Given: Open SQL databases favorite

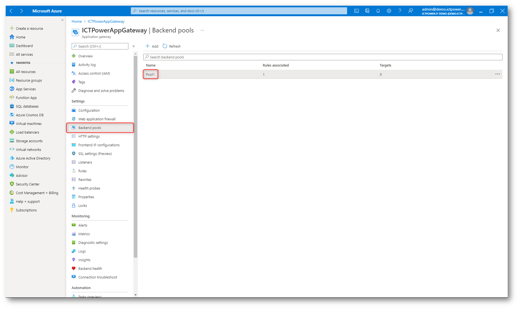Looking at the screenshot, I should point(24,106).
